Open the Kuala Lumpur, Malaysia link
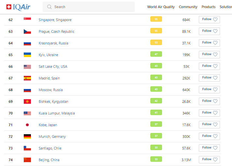This screenshot has width=232, height=167. [x=57, y=113]
